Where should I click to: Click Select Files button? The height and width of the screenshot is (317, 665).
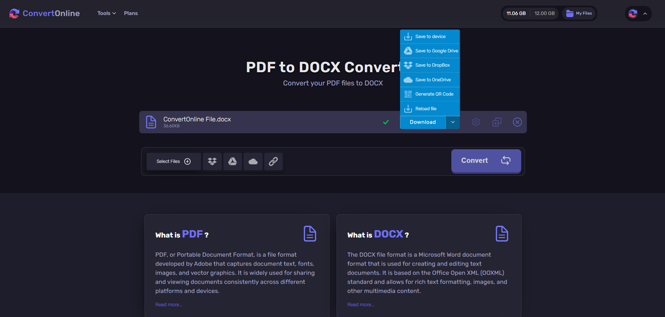(x=173, y=161)
